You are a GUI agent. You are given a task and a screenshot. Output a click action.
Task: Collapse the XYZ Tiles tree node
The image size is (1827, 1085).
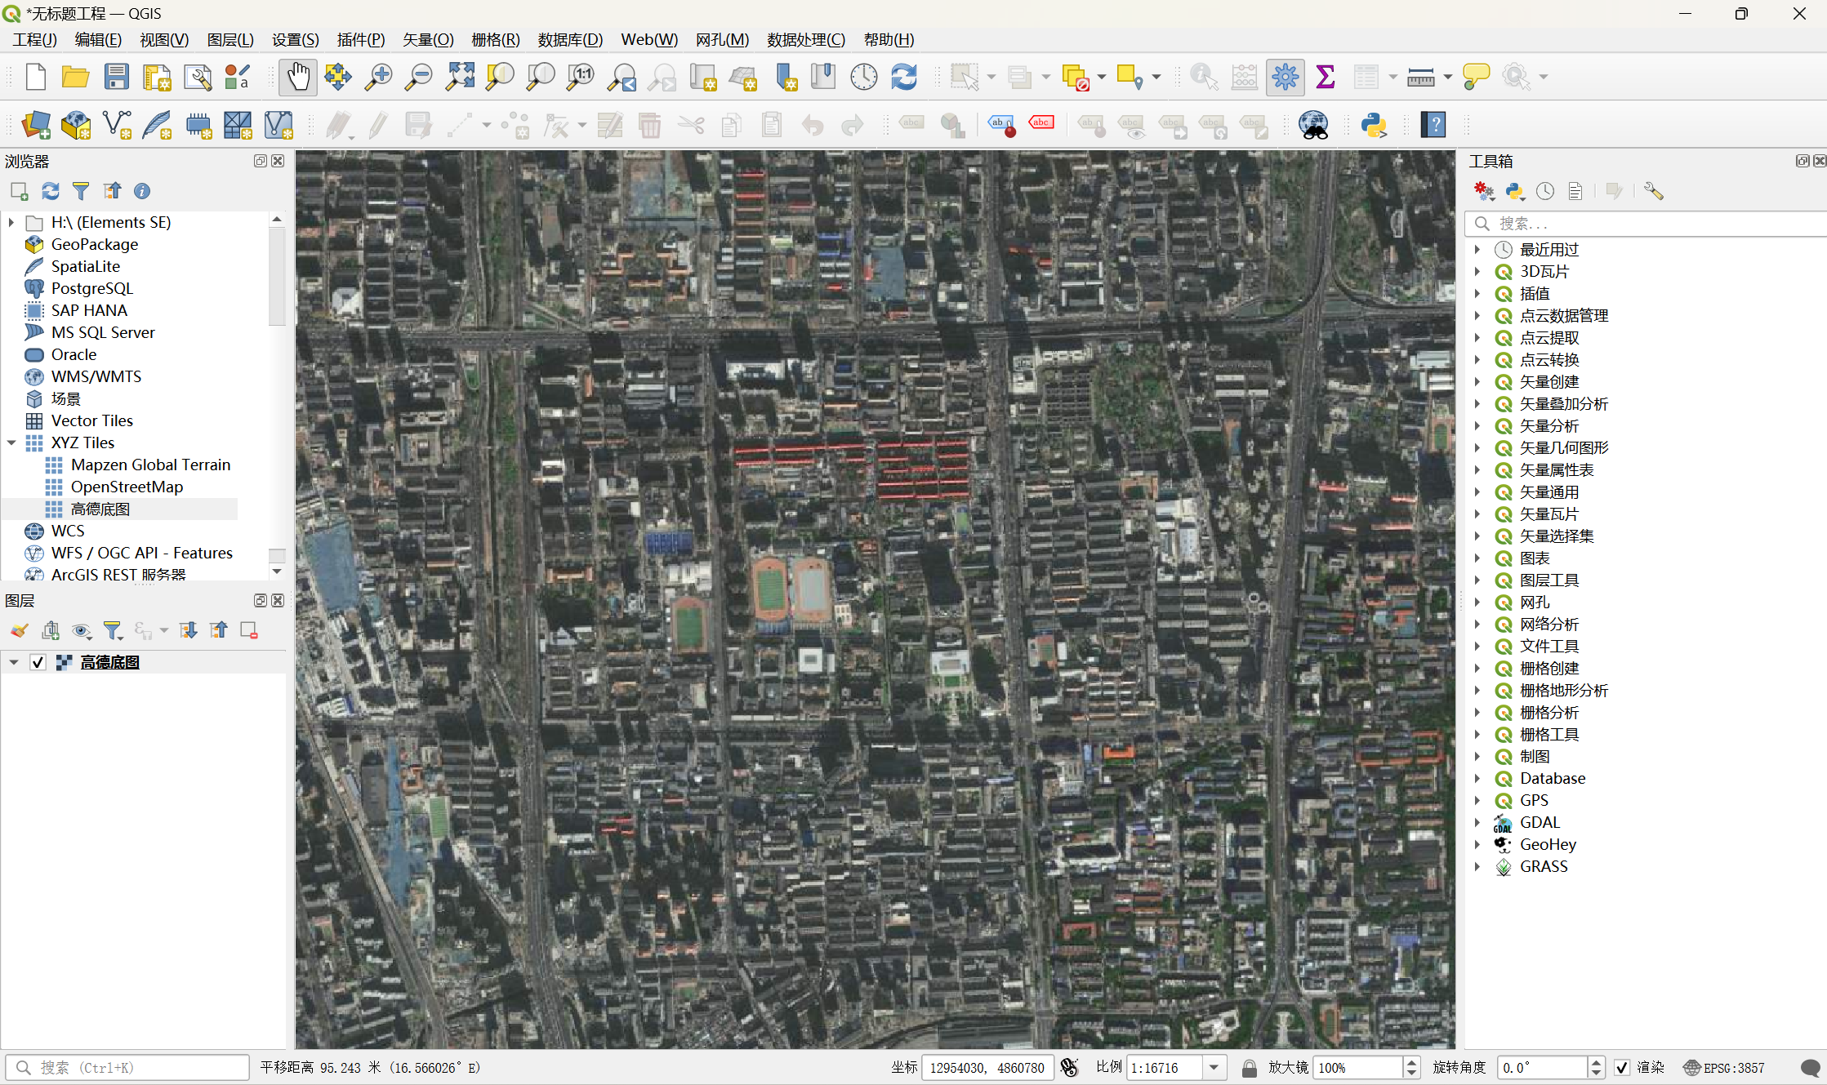(11, 442)
